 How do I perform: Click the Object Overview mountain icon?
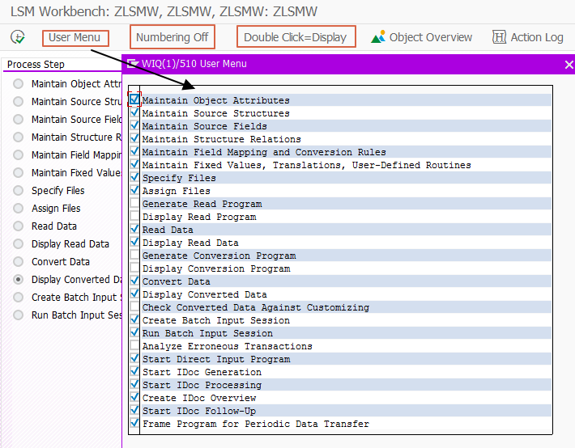[378, 37]
